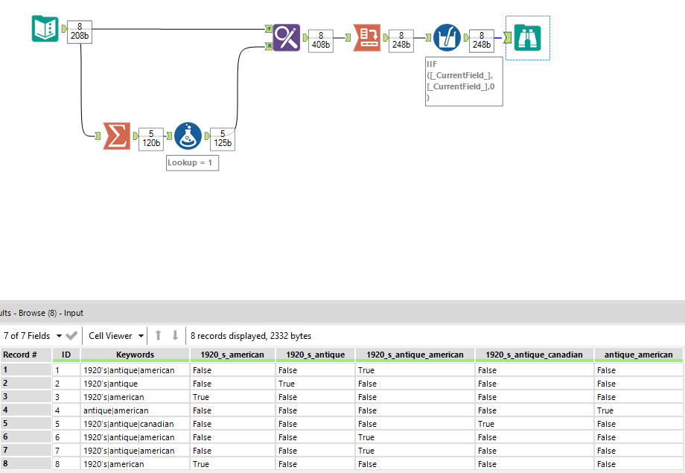This screenshot has height=473, width=685.
Task: Select the antique_american column header
Action: click(x=639, y=355)
